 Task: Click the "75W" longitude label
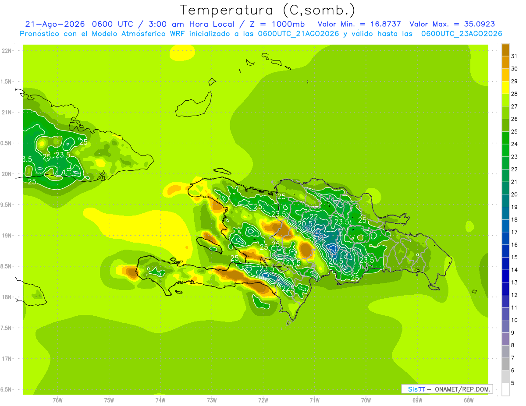coord(109,400)
